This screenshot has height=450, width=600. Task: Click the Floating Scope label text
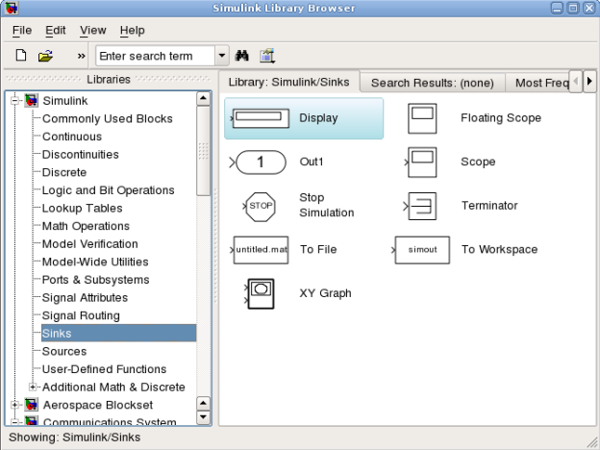(501, 118)
